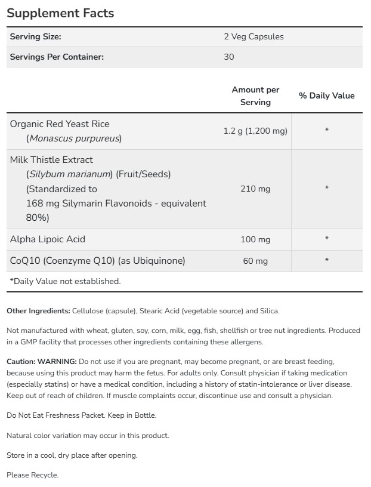371x487 pixels.
Task: Click the % Daily Value column header
Action: (326, 95)
